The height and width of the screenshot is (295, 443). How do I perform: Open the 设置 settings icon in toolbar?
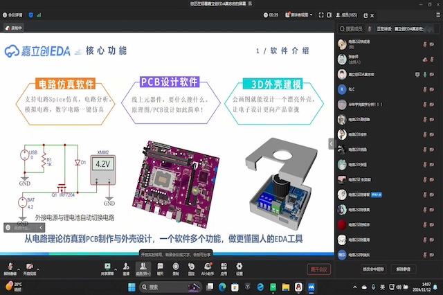pyautogui.click(x=239, y=266)
